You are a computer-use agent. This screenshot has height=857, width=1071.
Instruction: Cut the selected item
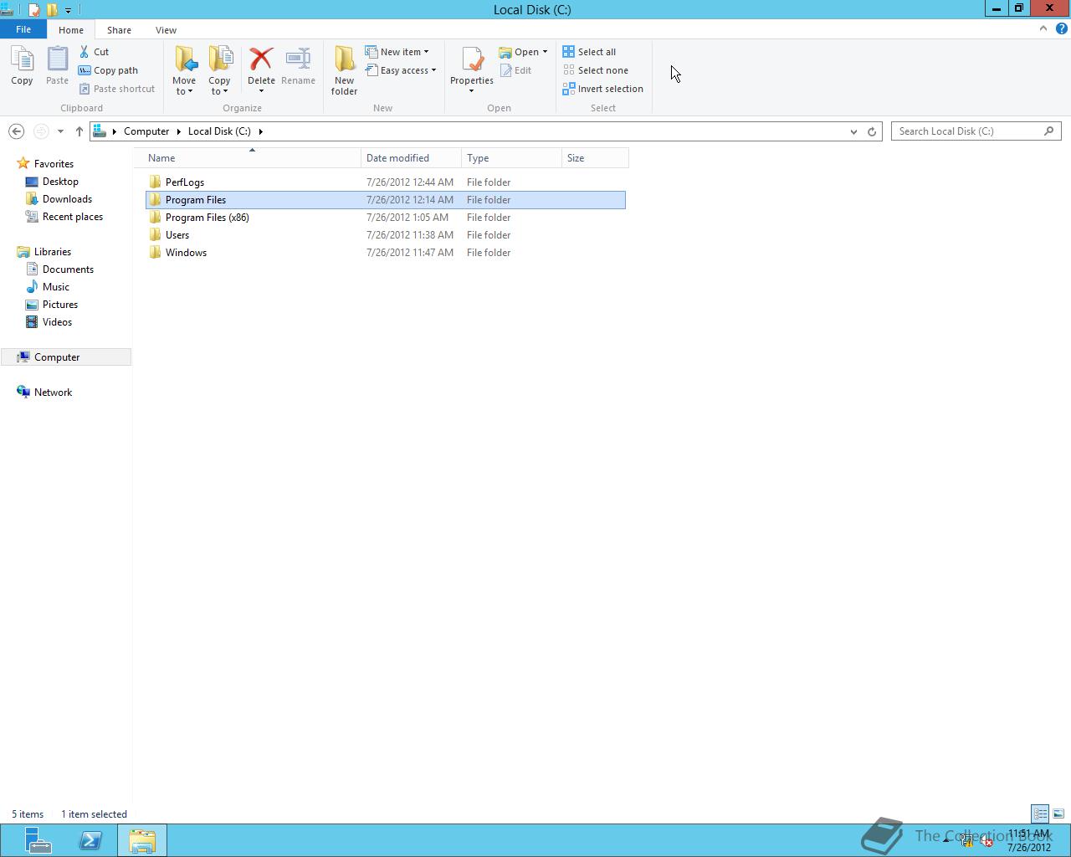pos(94,52)
